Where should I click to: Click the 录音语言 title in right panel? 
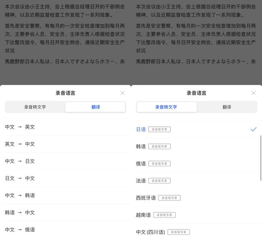[x=196, y=93]
